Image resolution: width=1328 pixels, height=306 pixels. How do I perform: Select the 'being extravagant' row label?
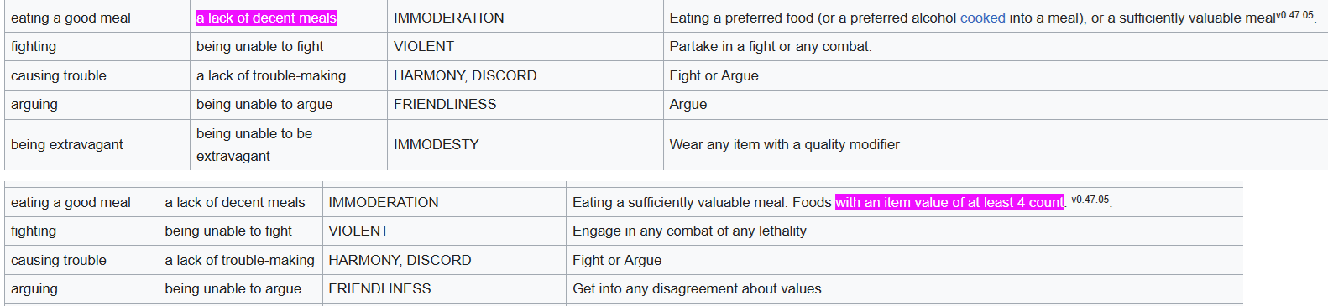pos(67,144)
